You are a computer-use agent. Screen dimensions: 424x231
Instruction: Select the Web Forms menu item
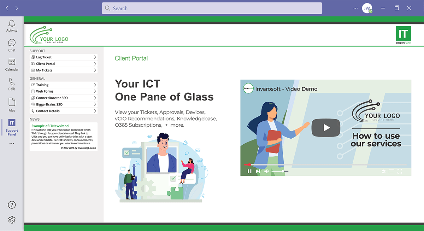pos(64,91)
